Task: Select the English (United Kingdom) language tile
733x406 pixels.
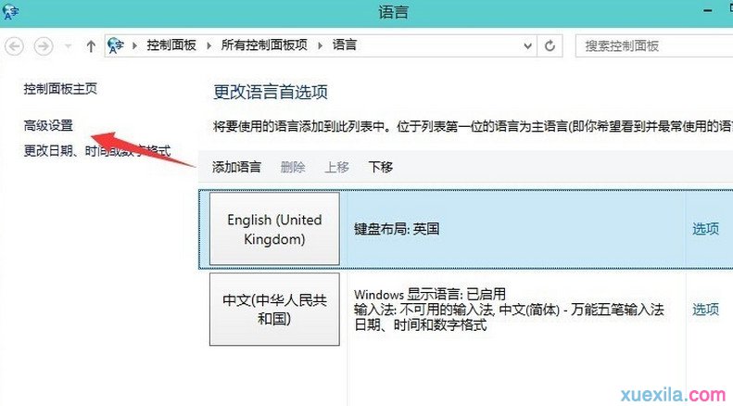Action: point(274,229)
